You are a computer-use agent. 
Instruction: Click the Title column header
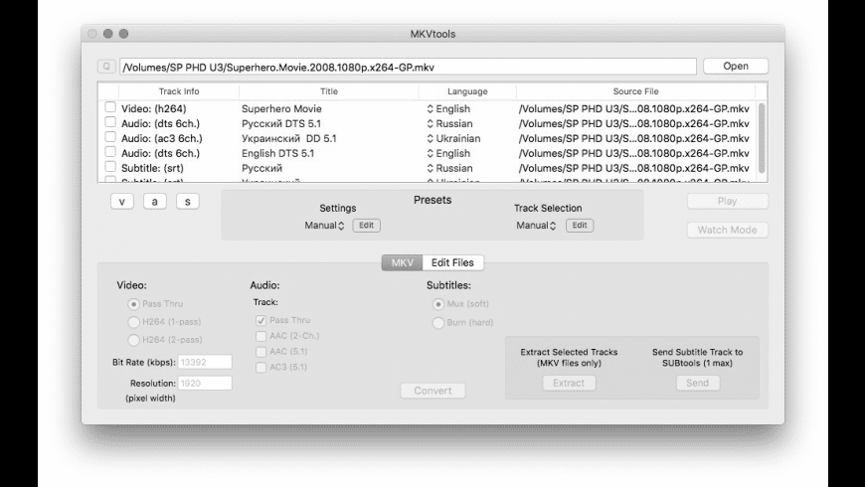tap(329, 91)
